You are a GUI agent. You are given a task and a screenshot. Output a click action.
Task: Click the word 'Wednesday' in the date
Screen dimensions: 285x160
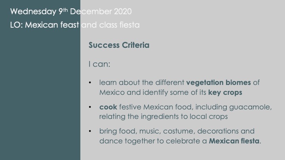[33, 12]
